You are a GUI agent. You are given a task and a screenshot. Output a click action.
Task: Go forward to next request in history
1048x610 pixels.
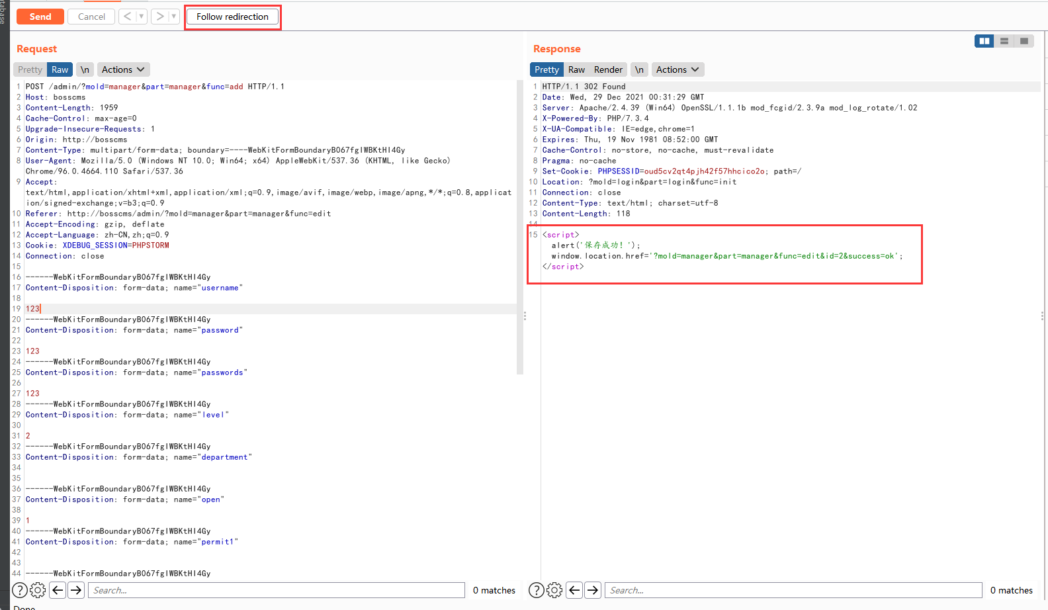(x=160, y=17)
